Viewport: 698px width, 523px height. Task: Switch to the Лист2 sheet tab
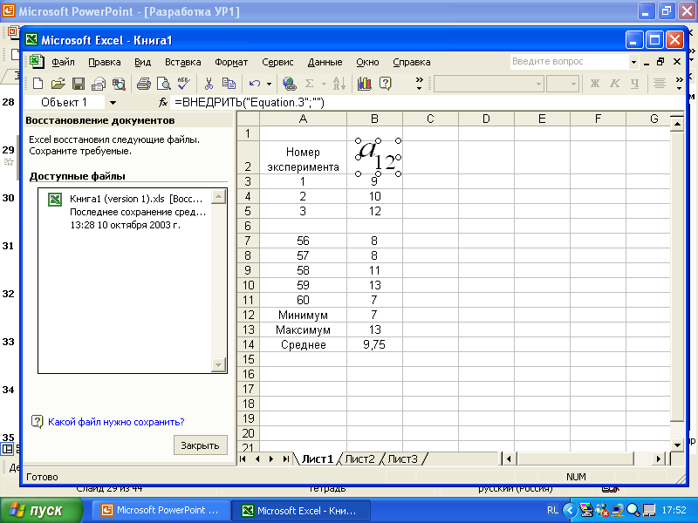359,459
